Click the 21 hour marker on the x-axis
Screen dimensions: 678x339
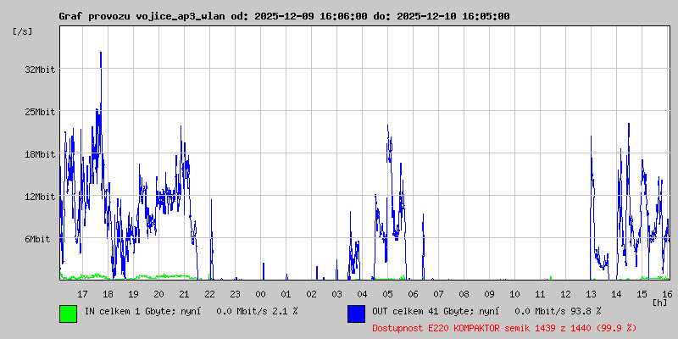(x=185, y=294)
